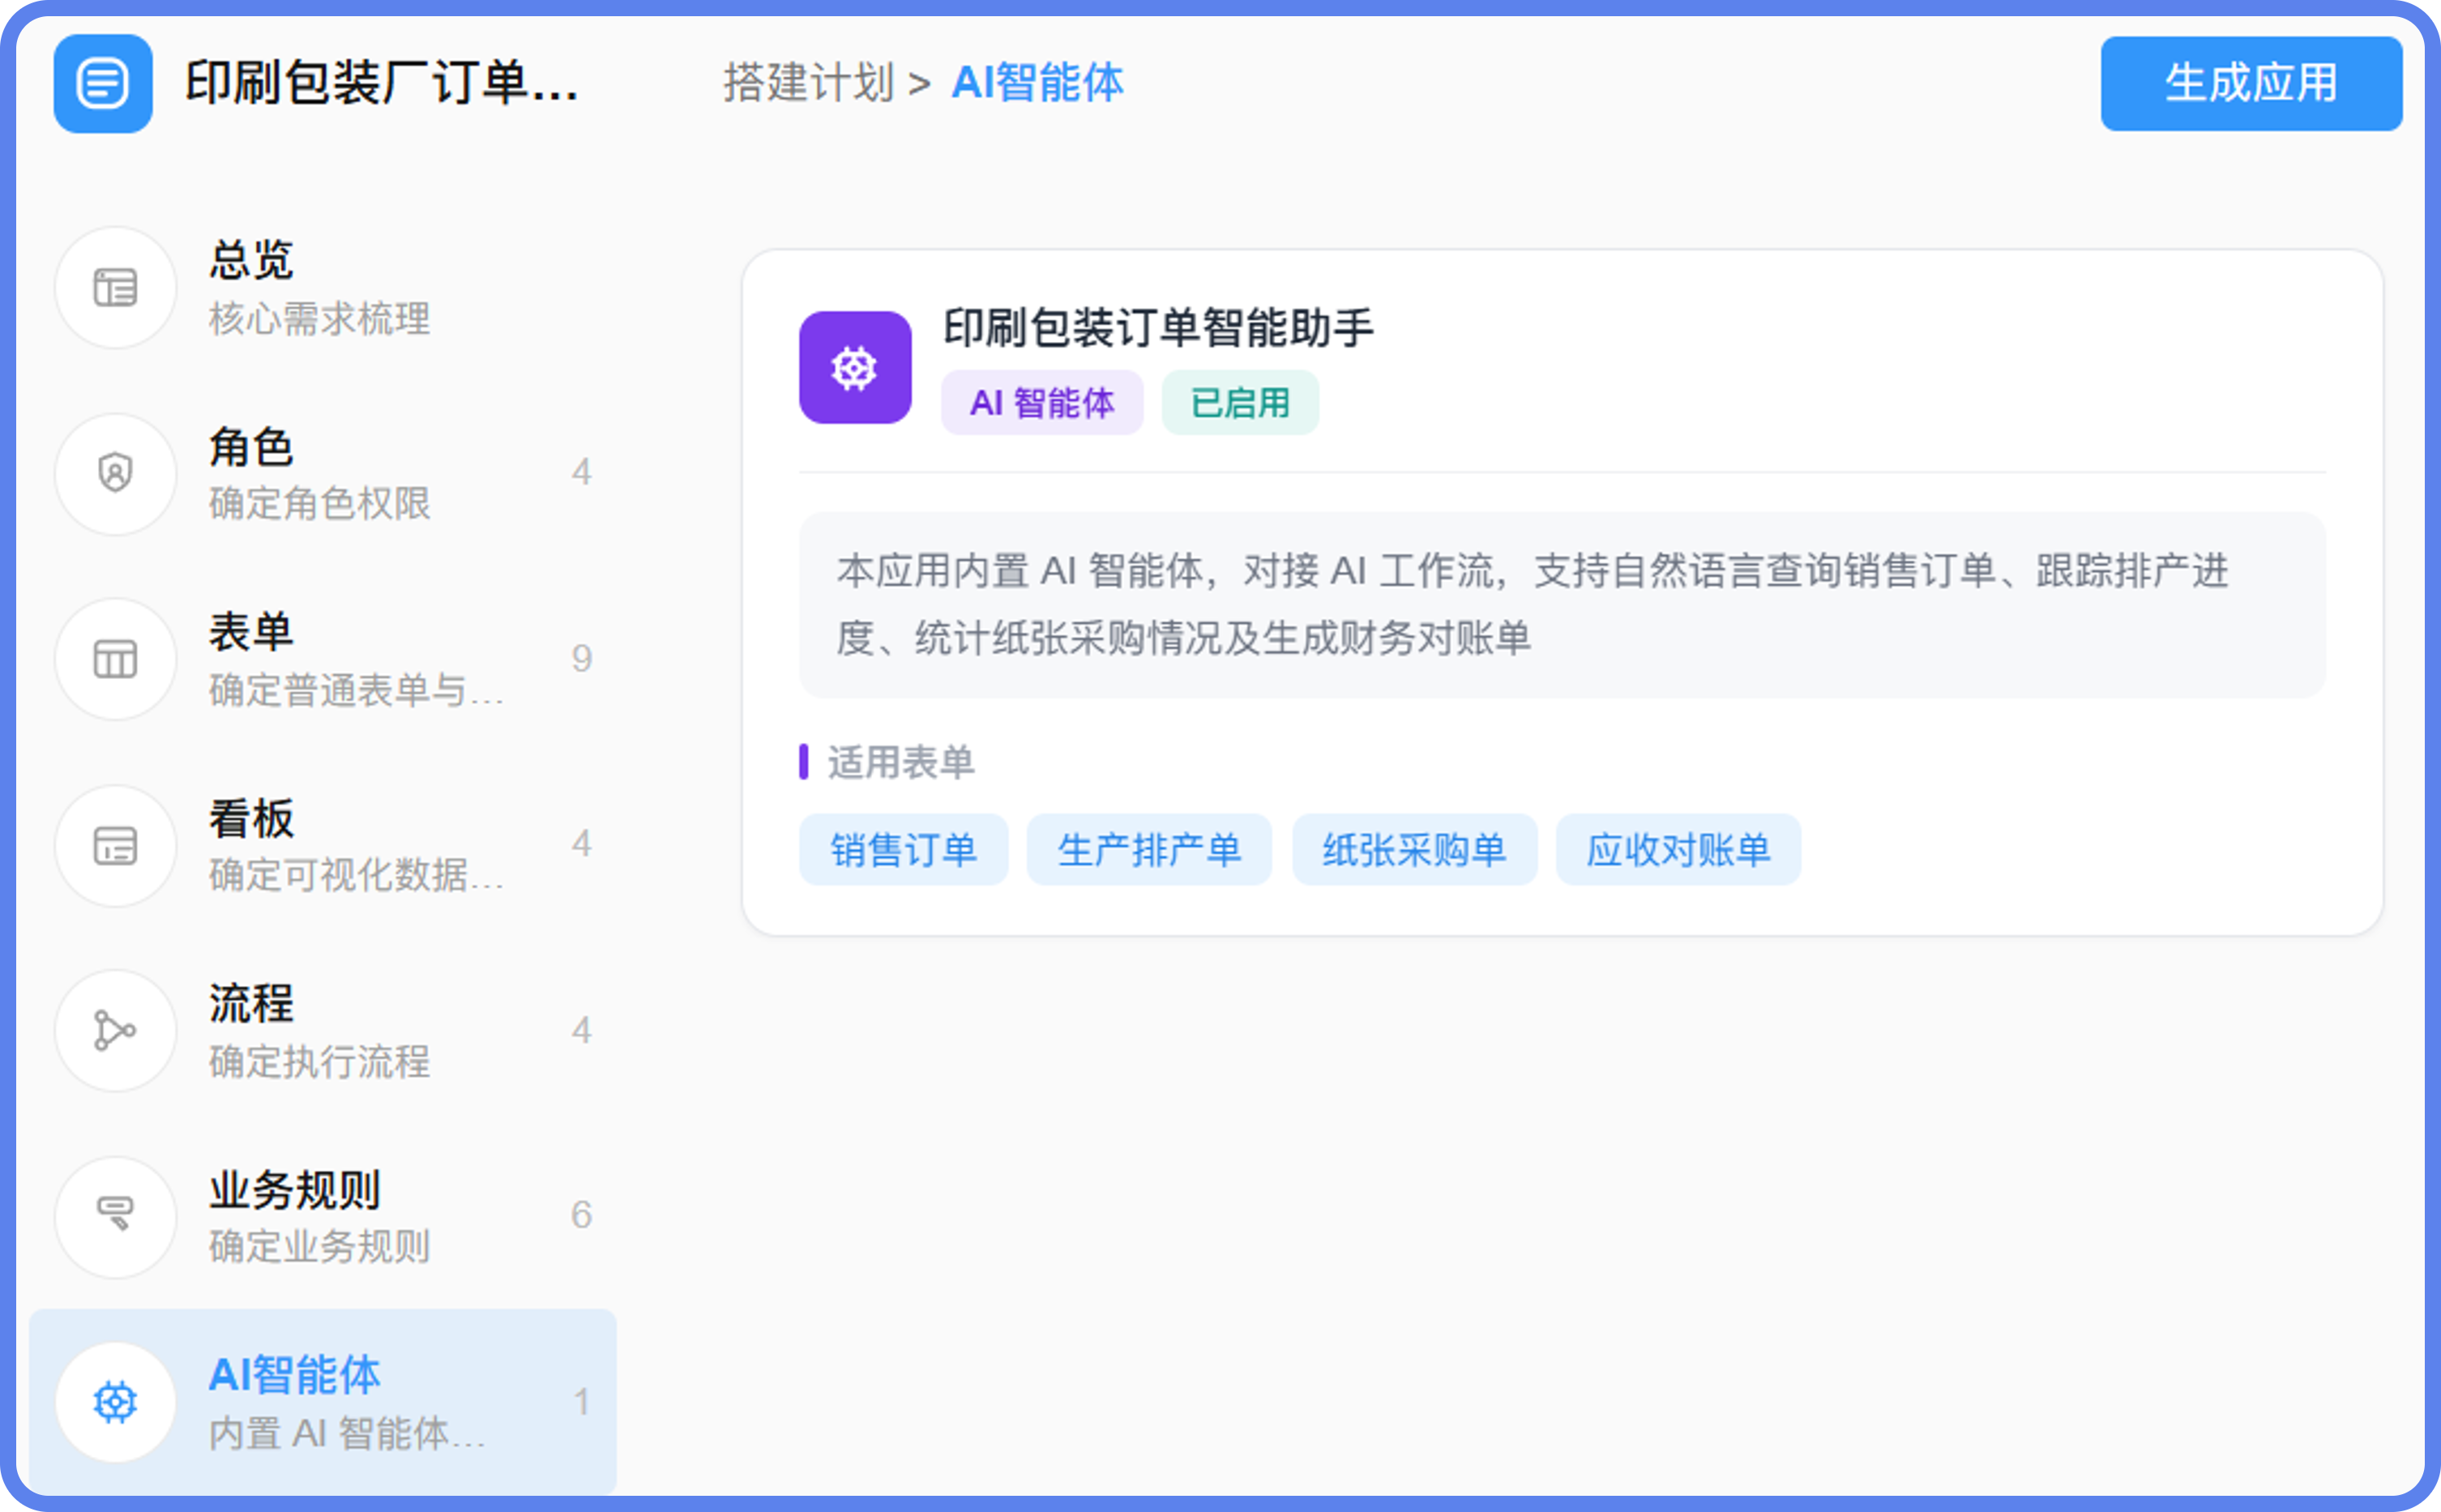Click the 总览 overview sidebar icon

pos(116,288)
